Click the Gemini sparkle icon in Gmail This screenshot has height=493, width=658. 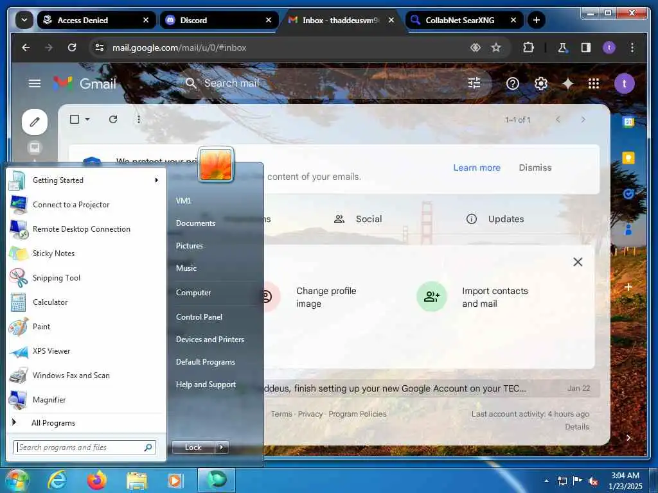(x=567, y=83)
